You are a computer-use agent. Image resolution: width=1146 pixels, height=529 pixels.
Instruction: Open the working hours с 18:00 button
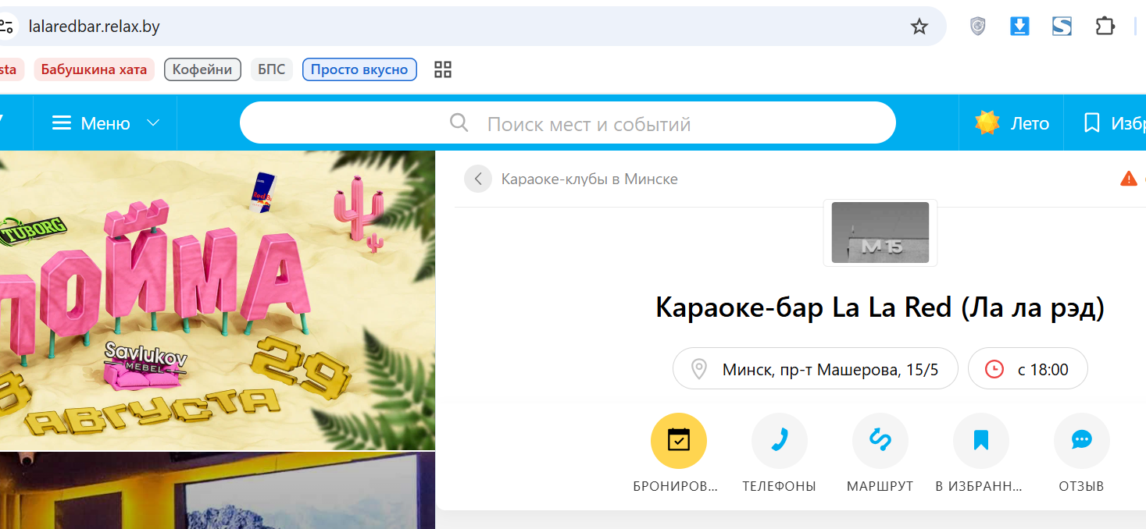click(x=1028, y=368)
